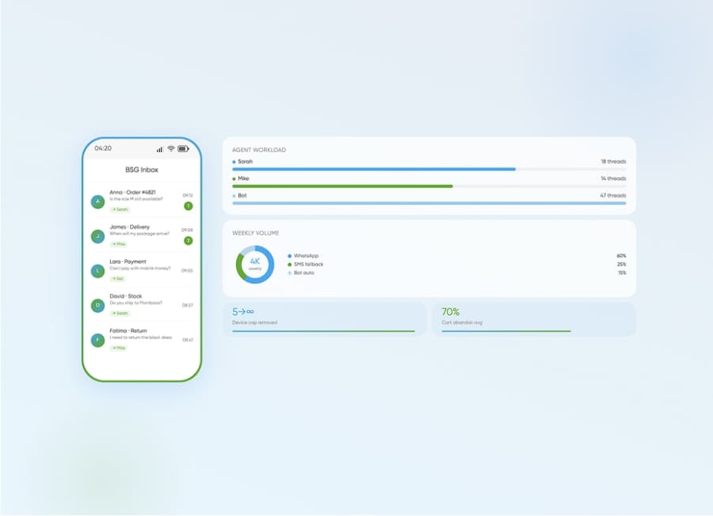Click the WhatsApp legend dot
This screenshot has width=713, height=516.
click(x=290, y=256)
